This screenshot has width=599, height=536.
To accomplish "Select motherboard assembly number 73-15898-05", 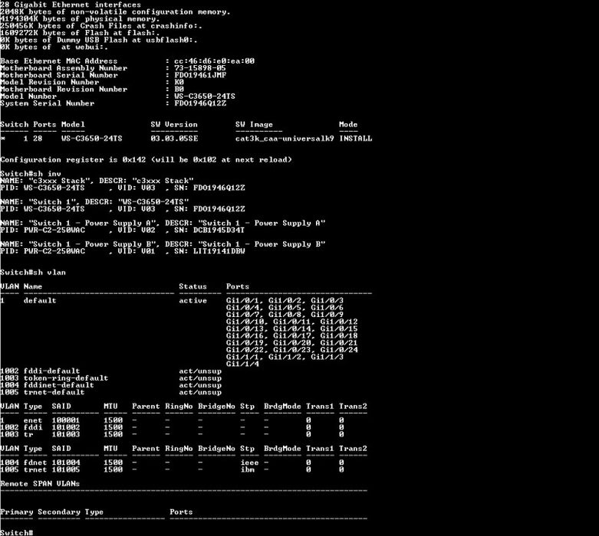I will tap(200, 68).
